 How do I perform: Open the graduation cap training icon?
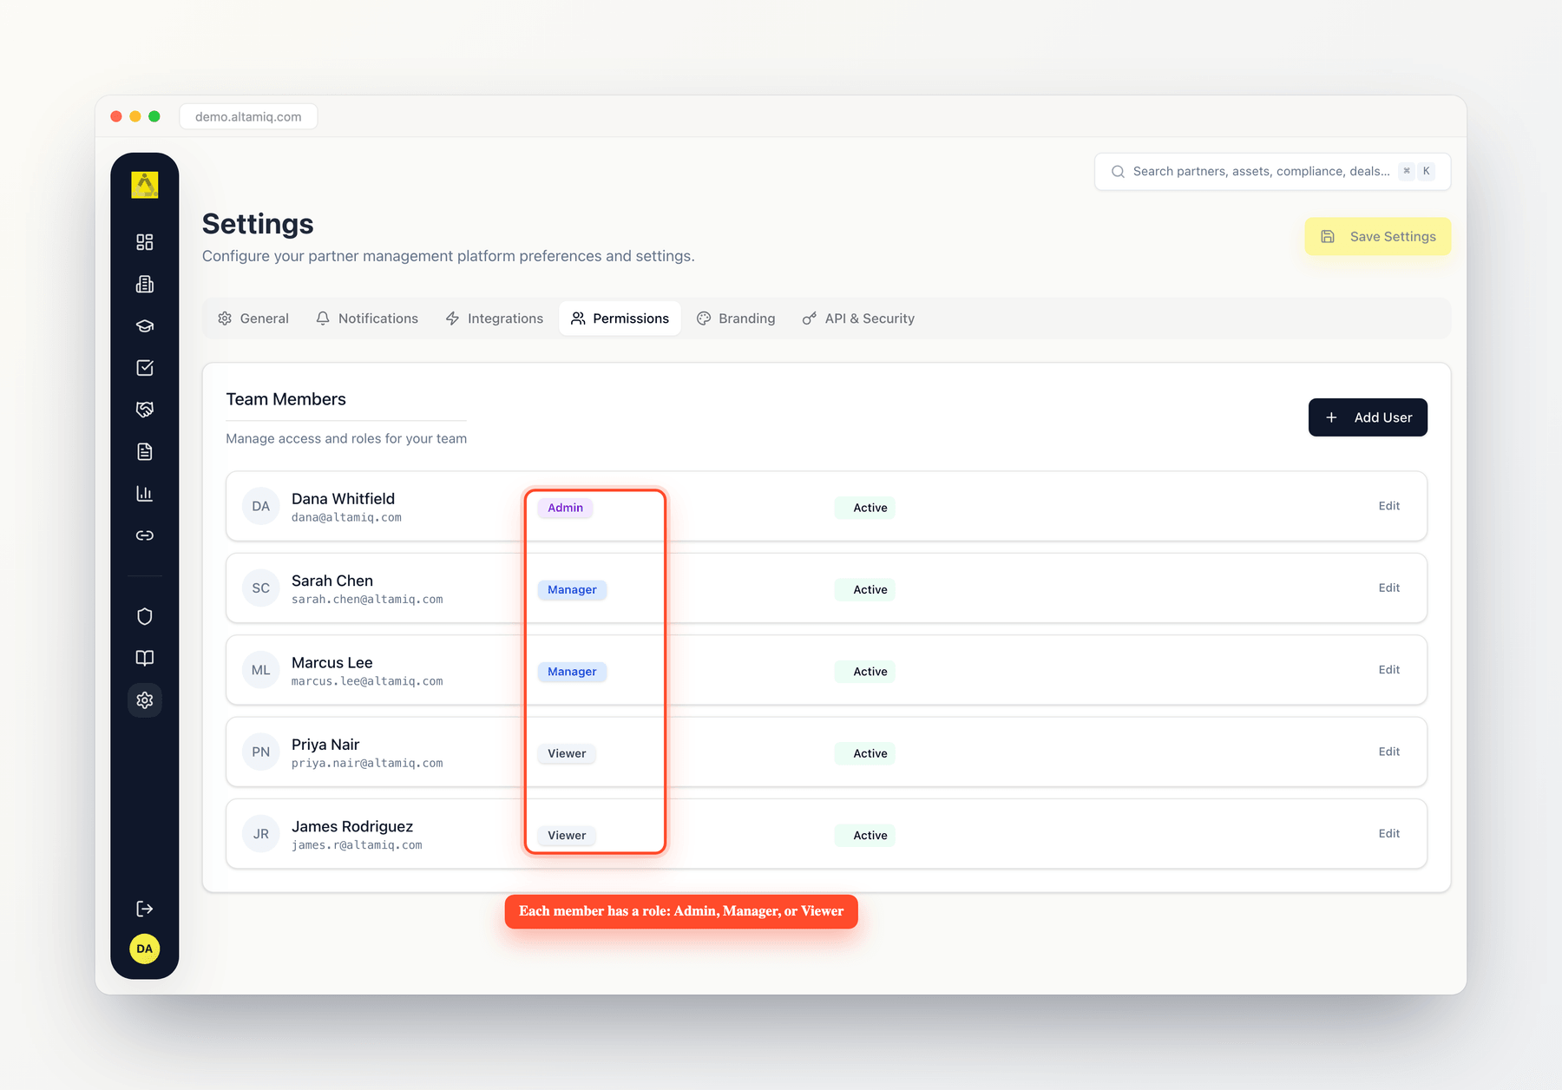(x=145, y=326)
